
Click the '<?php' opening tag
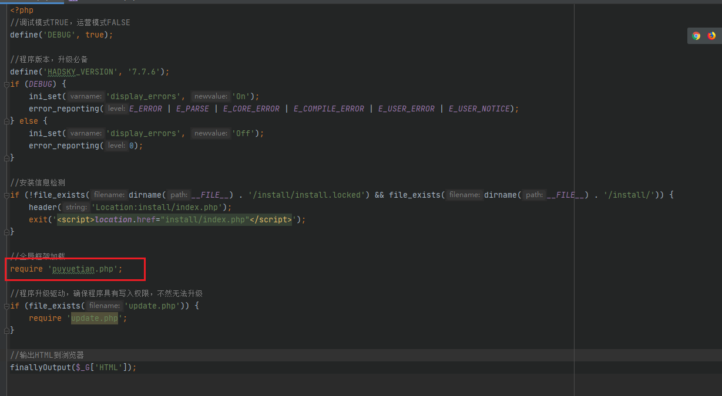tap(22, 10)
